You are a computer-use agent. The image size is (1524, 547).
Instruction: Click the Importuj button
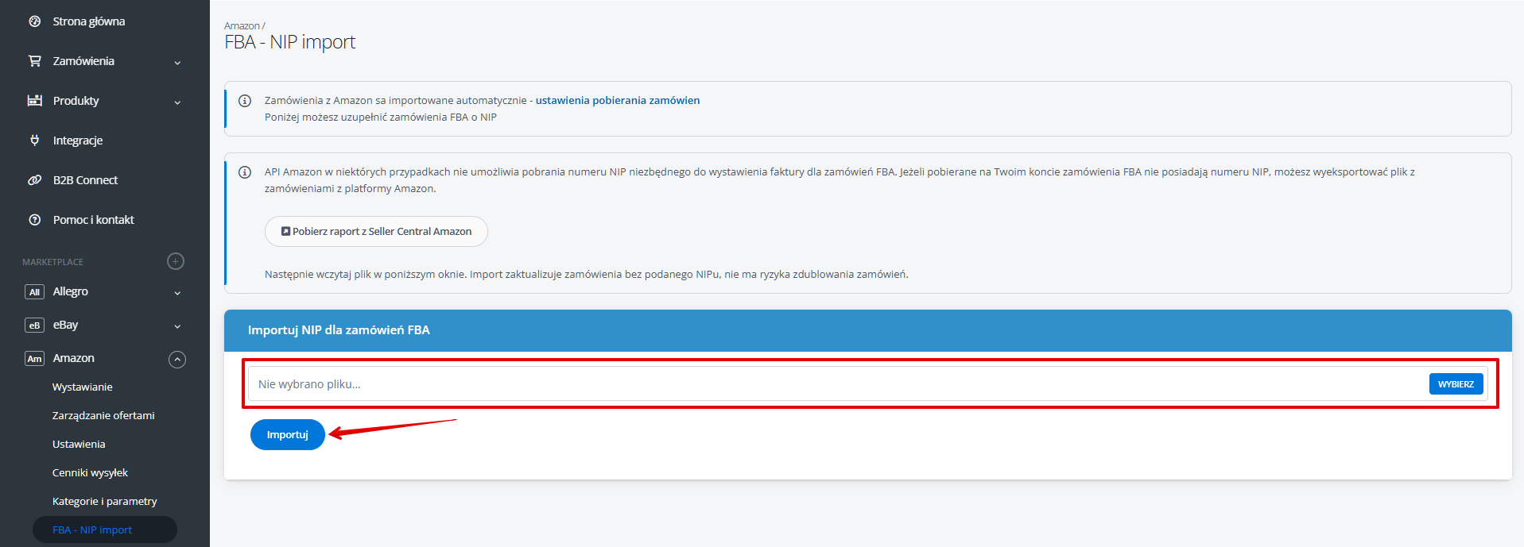point(288,434)
